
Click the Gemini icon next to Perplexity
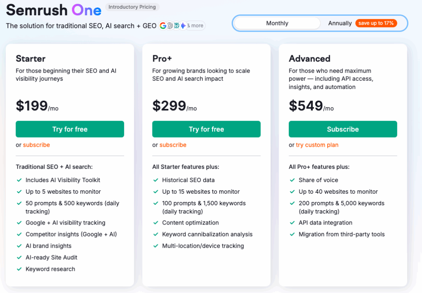[183, 26]
